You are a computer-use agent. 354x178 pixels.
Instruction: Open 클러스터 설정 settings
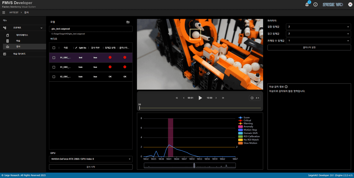(x=309, y=47)
